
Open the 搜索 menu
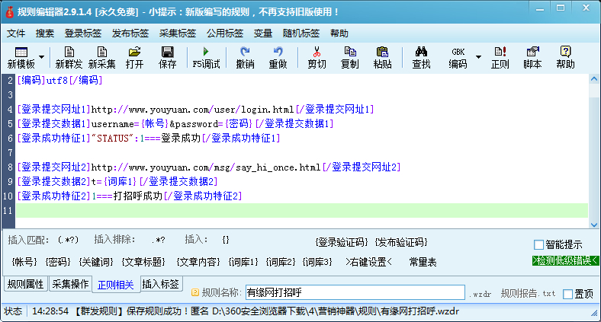click(45, 33)
